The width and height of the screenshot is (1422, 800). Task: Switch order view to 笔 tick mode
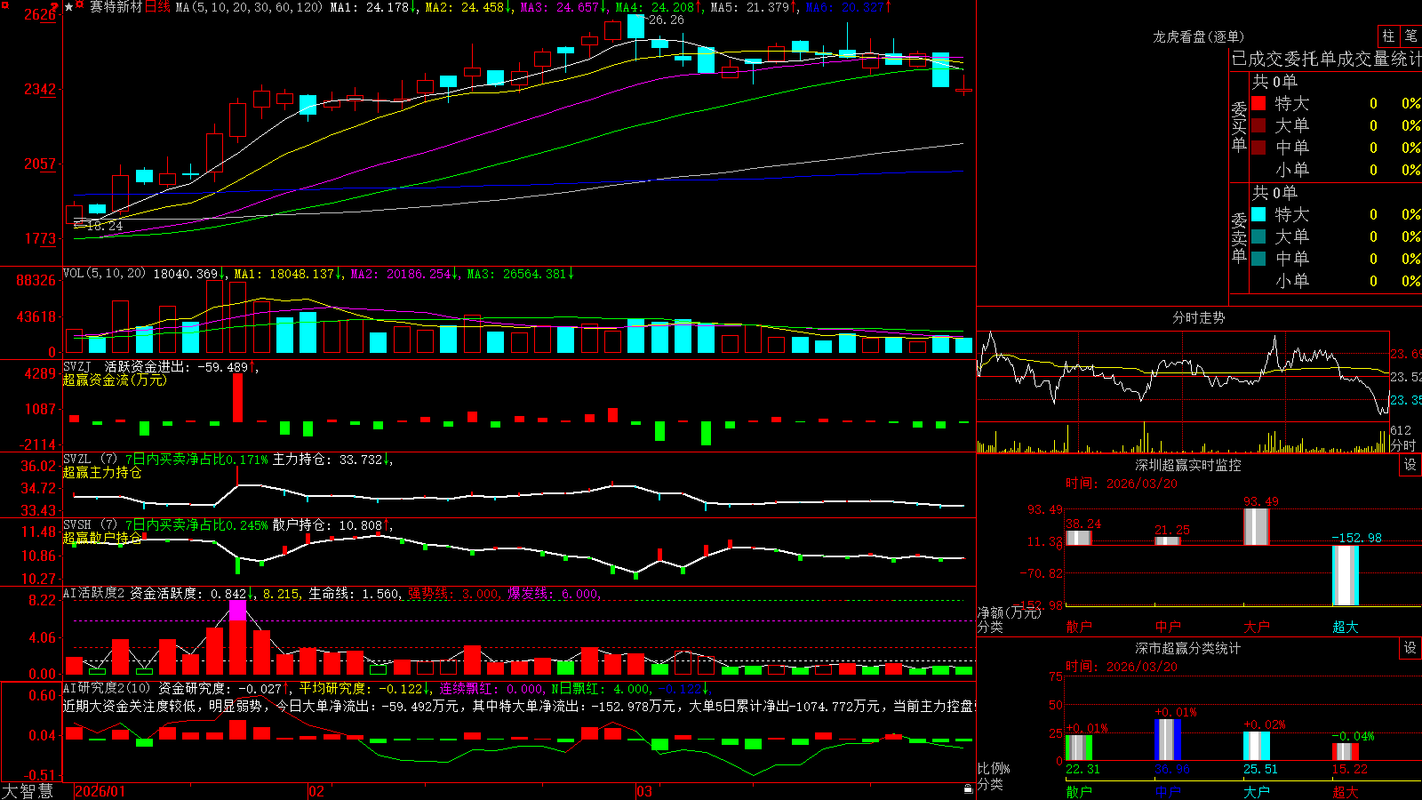(1410, 36)
